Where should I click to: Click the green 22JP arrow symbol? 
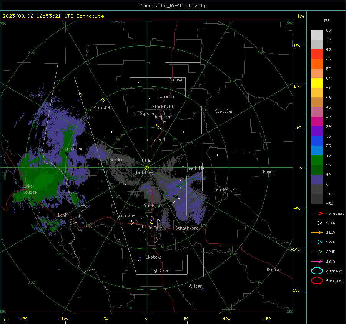point(317,252)
